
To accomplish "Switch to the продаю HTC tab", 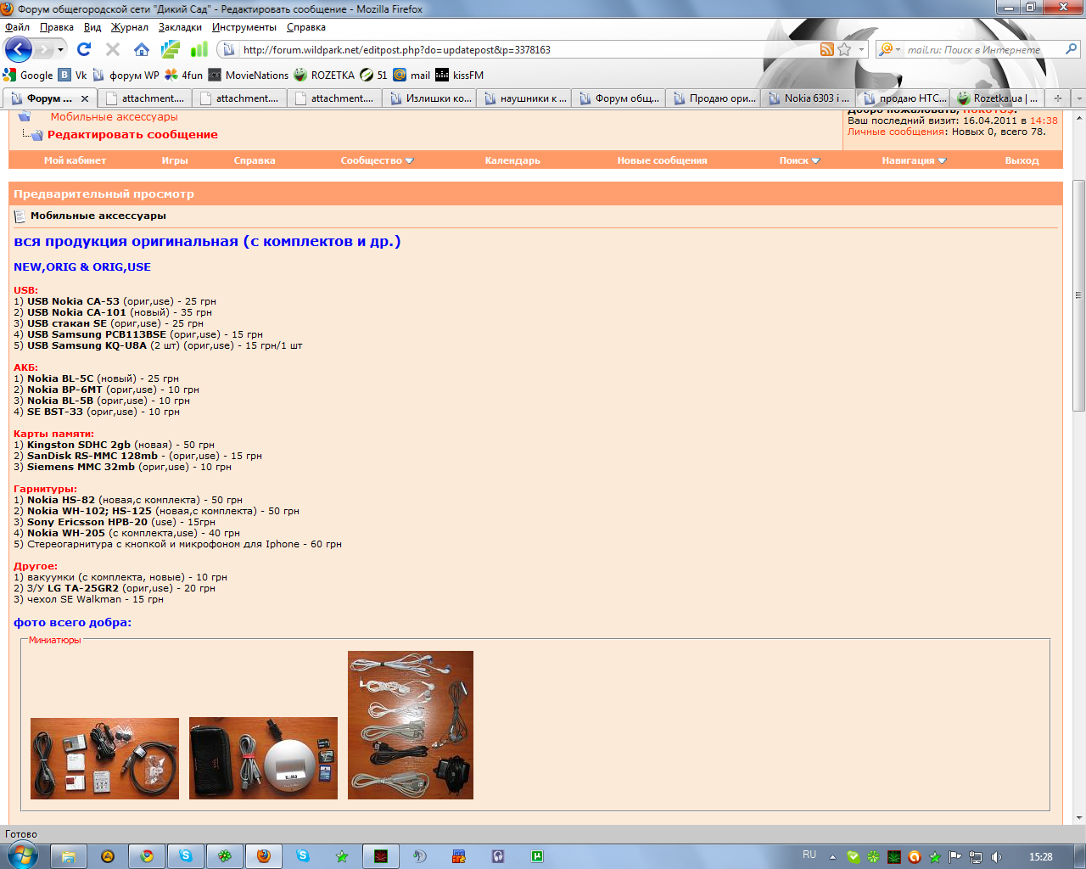I will [x=904, y=98].
